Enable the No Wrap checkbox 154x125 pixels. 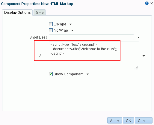[x=51, y=31]
